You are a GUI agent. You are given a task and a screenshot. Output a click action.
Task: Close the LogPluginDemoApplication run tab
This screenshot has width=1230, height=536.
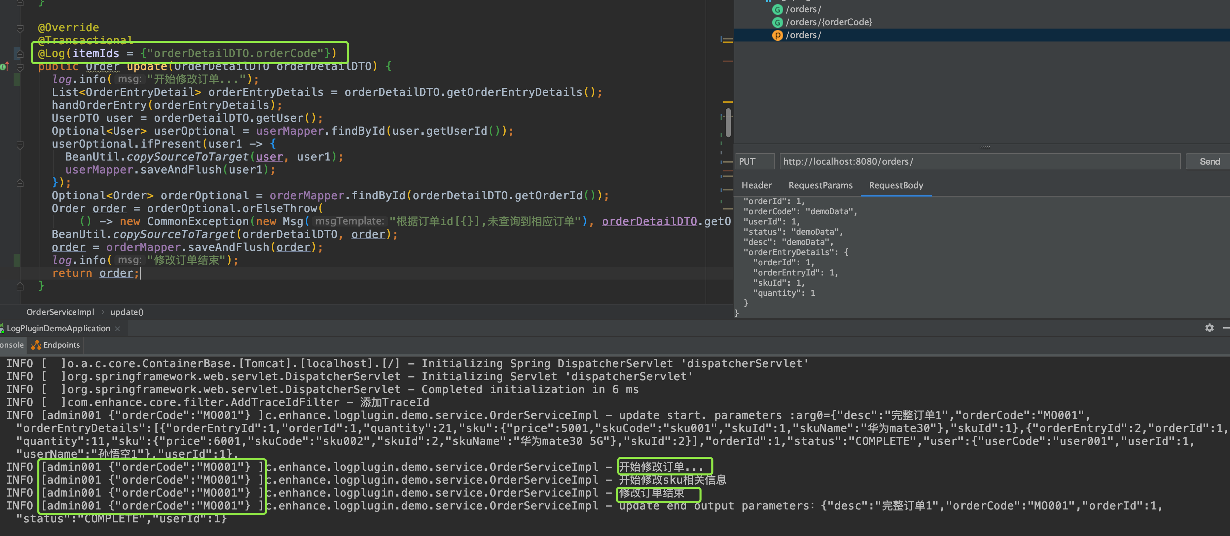117,329
